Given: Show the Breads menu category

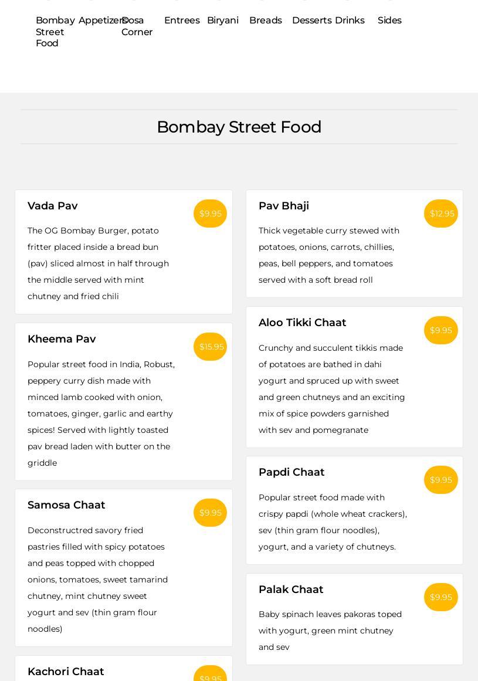Looking at the screenshot, I should pos(266,21).
